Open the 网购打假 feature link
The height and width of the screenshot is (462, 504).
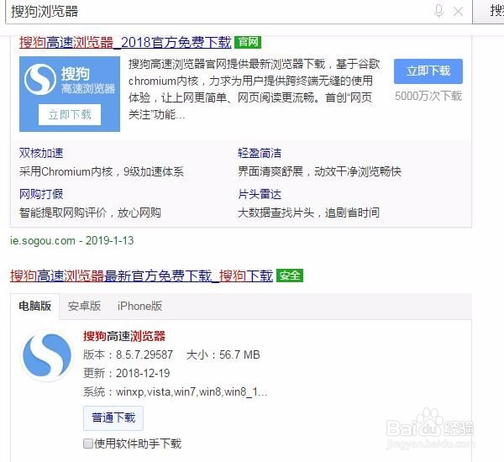coord(41,194)
